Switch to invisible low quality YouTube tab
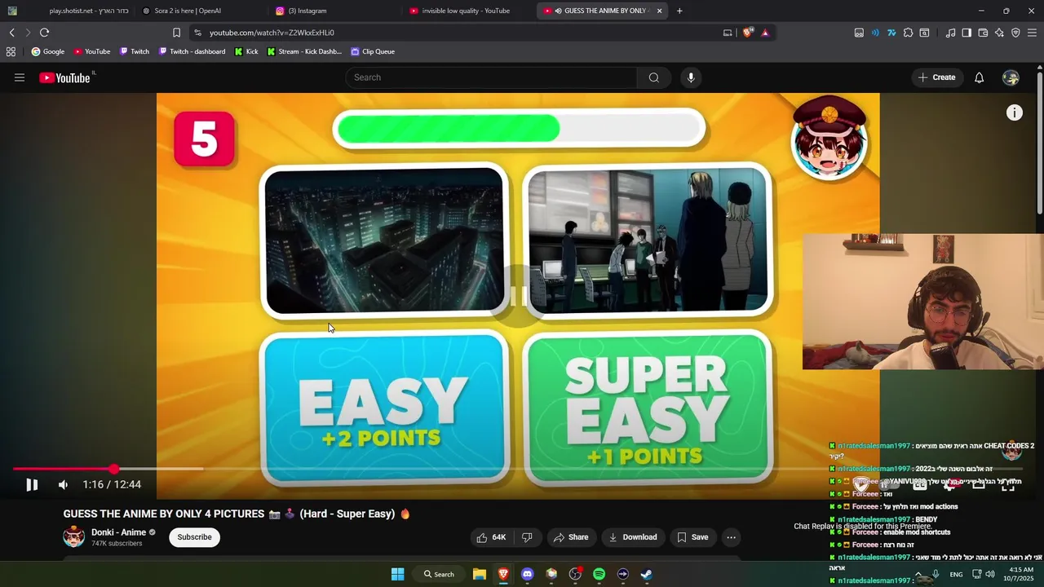 click(x=468, y=11)
